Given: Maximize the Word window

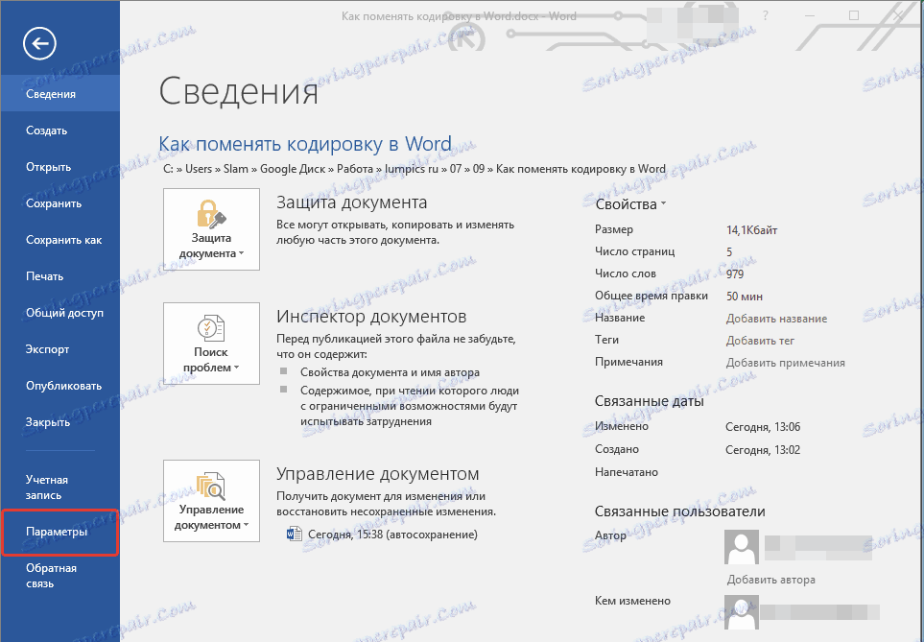Looking at the screenshot, I should pyautogui.click(x=853, y=16).
